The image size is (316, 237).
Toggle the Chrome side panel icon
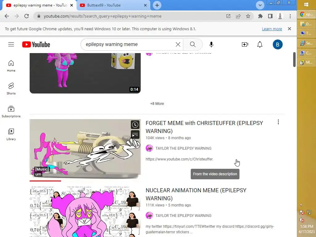(270, 16)
